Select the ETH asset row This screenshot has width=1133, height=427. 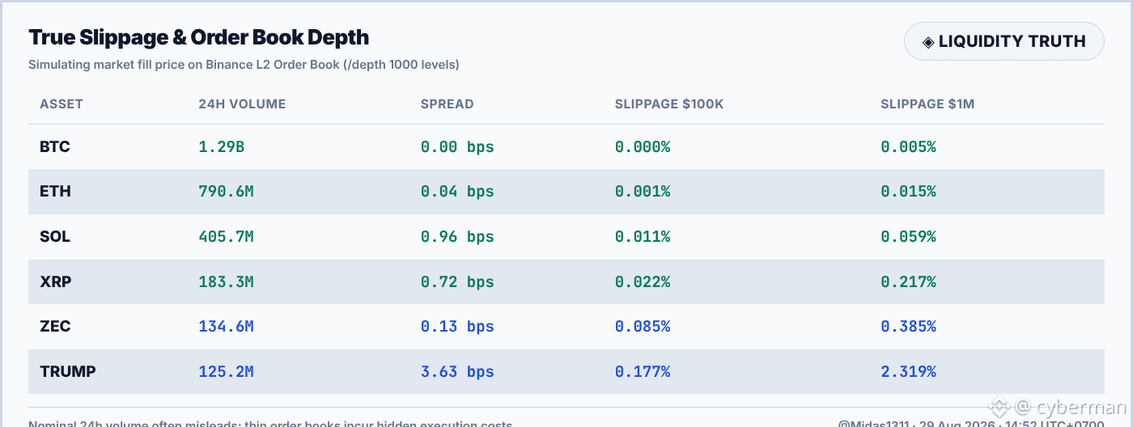566,192
